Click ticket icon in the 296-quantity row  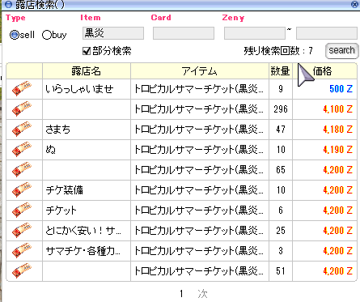coord(22,108)
